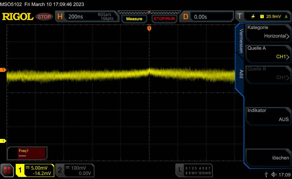292x179 pixels.
Task: Click the waveform memory position bar
Action: coord(149,13)
